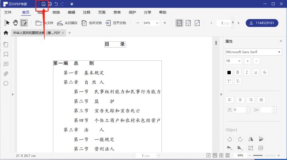Decrease font size with minus button

coord(256,61)
